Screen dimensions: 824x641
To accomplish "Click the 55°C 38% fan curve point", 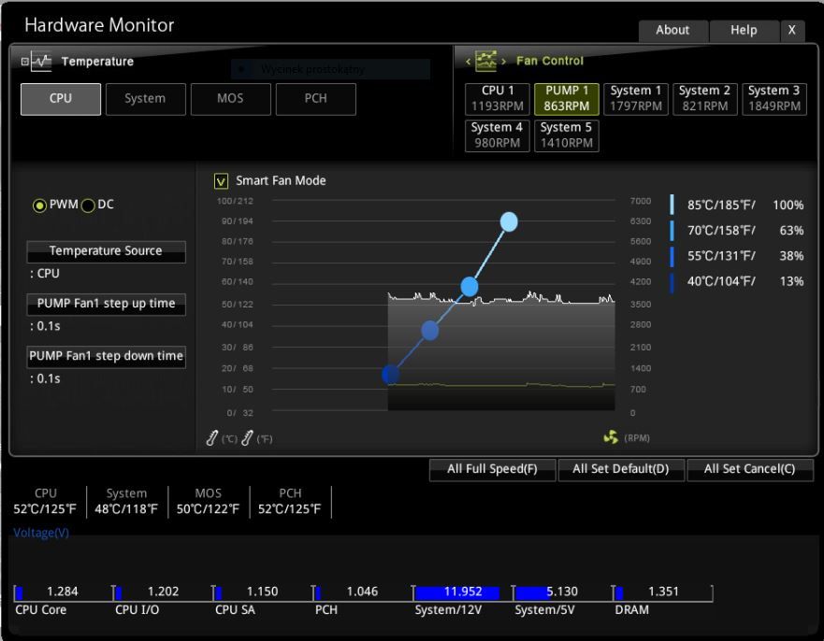I will coord(430,331).
